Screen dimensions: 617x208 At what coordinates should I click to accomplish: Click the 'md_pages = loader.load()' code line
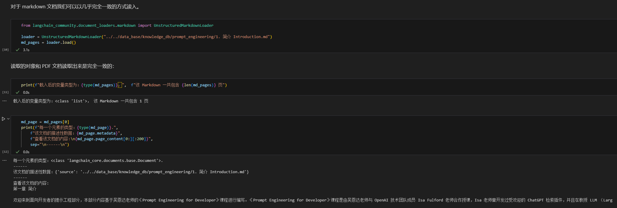(x=48, y=43)
